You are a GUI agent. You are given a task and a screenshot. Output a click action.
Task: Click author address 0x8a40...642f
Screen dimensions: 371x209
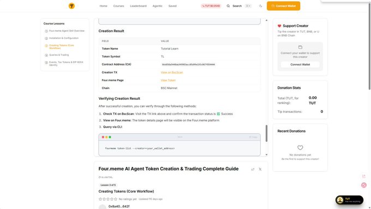pyautogui.click(x=119, y=206)
